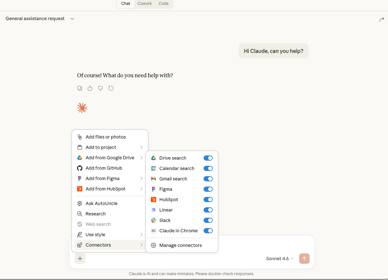Click the share conversation arrow icon
The image size is (388, 280).
click(382, 19)
